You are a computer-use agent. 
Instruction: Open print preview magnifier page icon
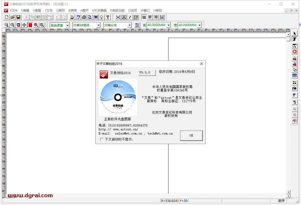point(90,17)
